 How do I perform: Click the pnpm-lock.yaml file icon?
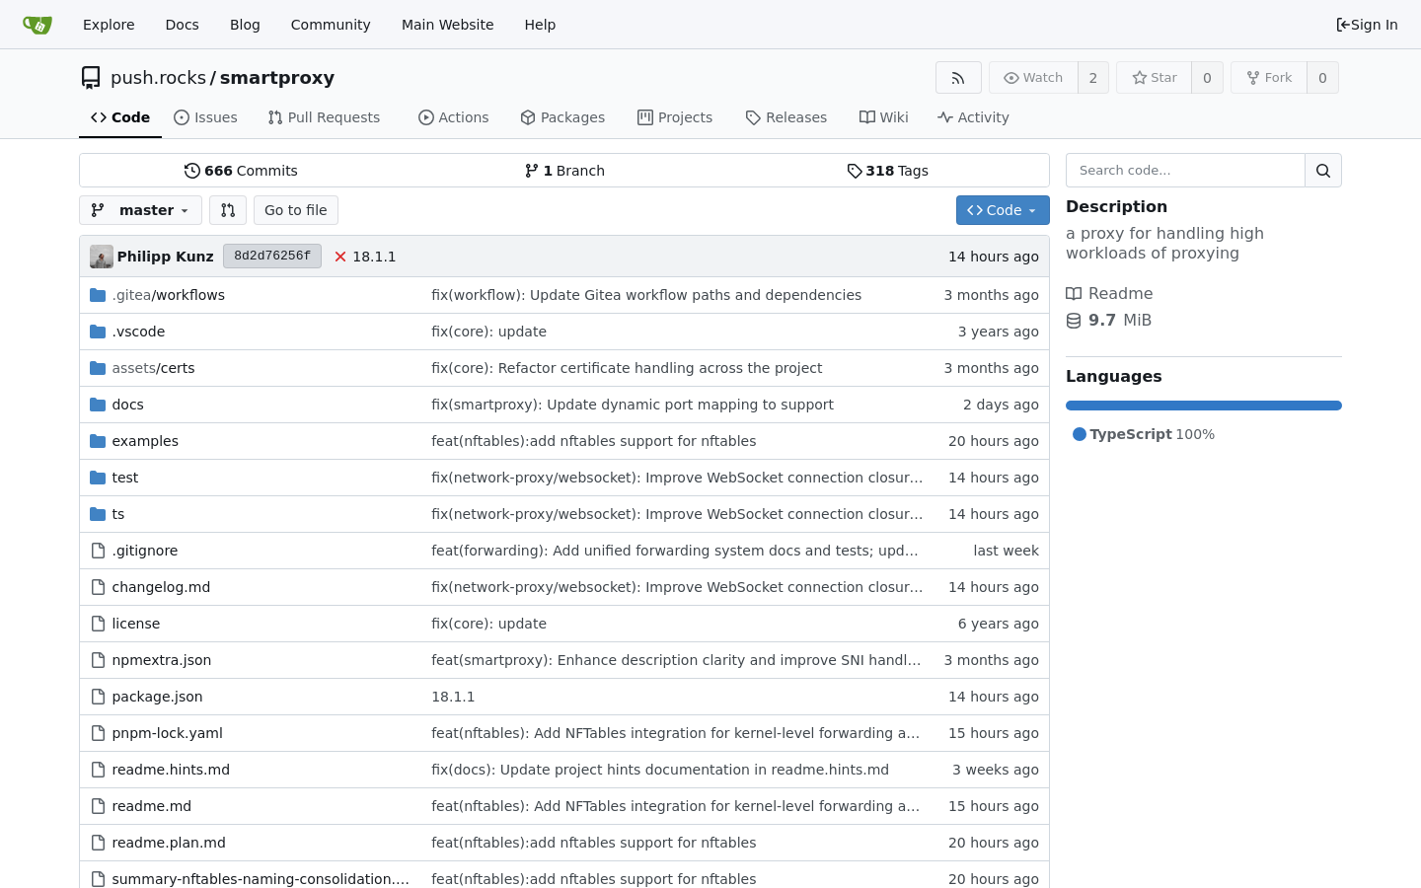click(x=98, y=733)
